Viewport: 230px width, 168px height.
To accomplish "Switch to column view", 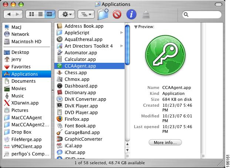I will coord(50,14).
